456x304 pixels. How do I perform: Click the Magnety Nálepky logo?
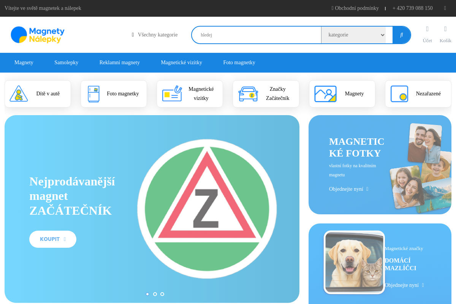[38, 35]
